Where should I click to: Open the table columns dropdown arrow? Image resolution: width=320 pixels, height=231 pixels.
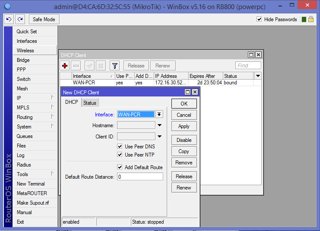(258, 76)
